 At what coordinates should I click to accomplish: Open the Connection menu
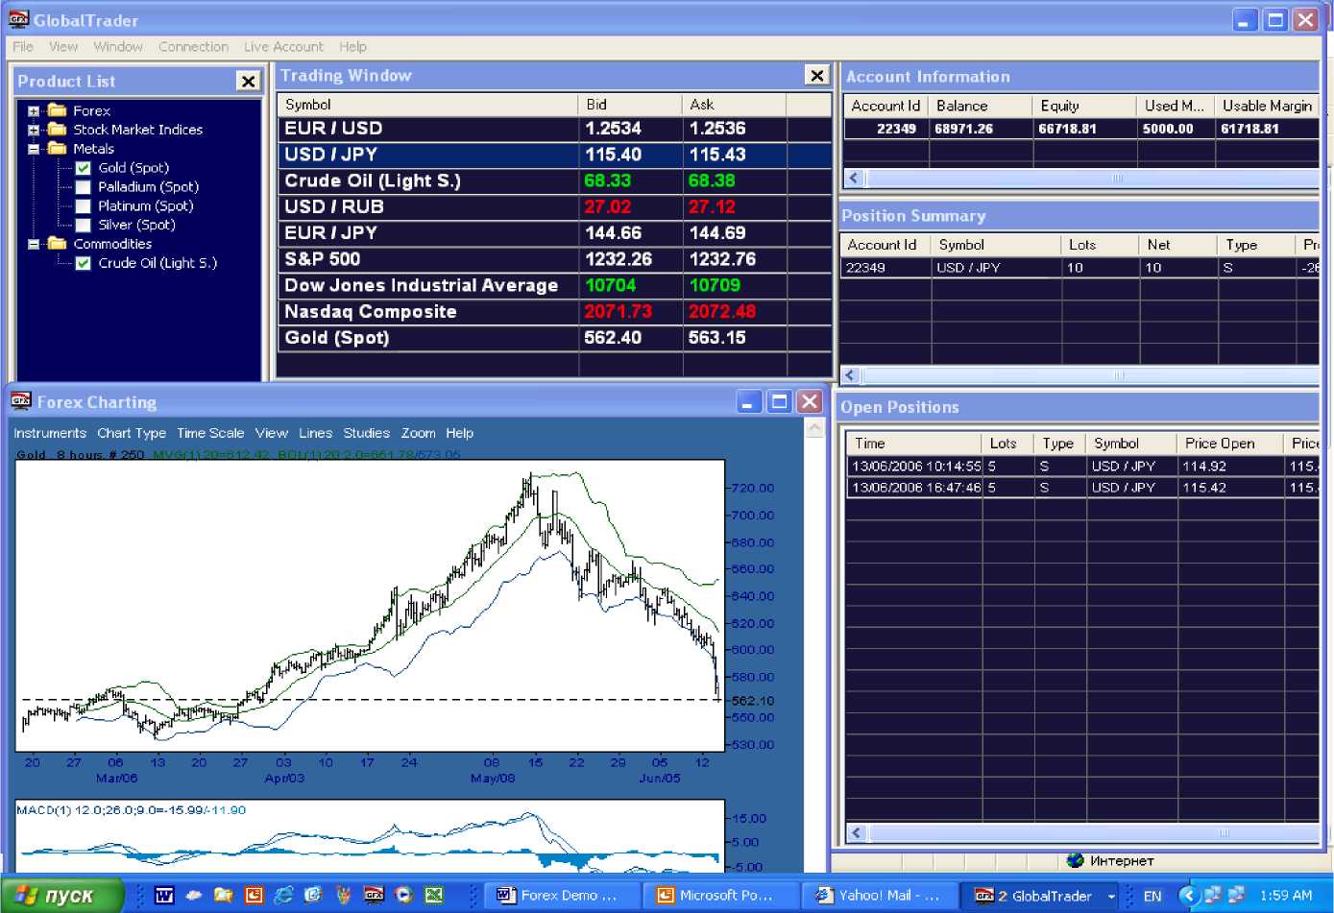pos(194,46)
